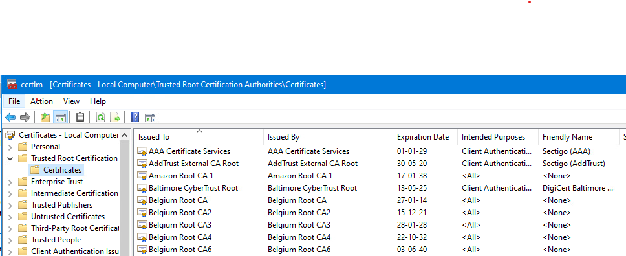Click the Belgium Root CA4 certificate icon

[142, 237]
